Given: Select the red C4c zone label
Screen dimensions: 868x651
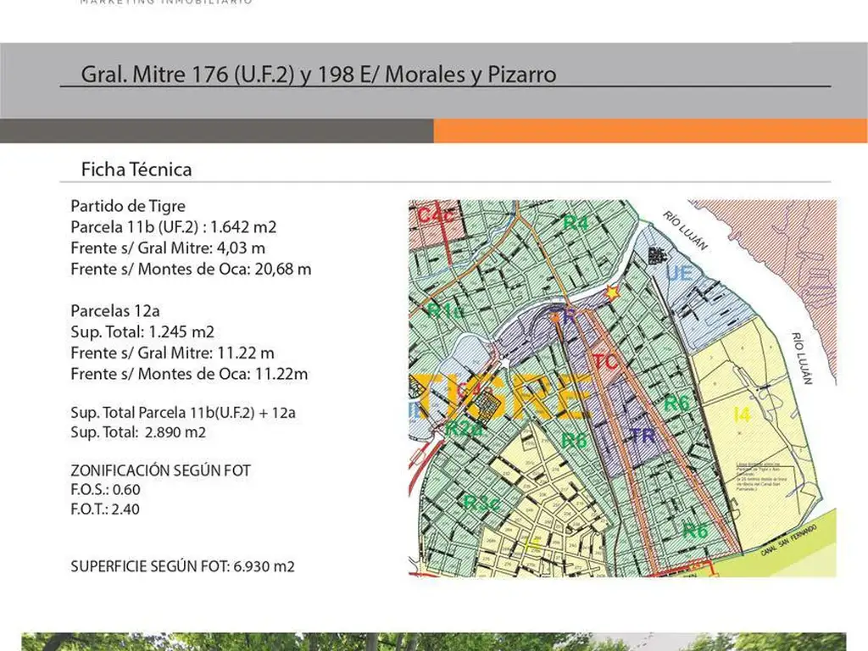Looking at the screenshot, I should [434, 215].
